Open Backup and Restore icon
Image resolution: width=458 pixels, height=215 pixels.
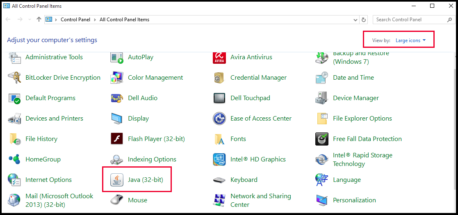[x=322, y=57]
